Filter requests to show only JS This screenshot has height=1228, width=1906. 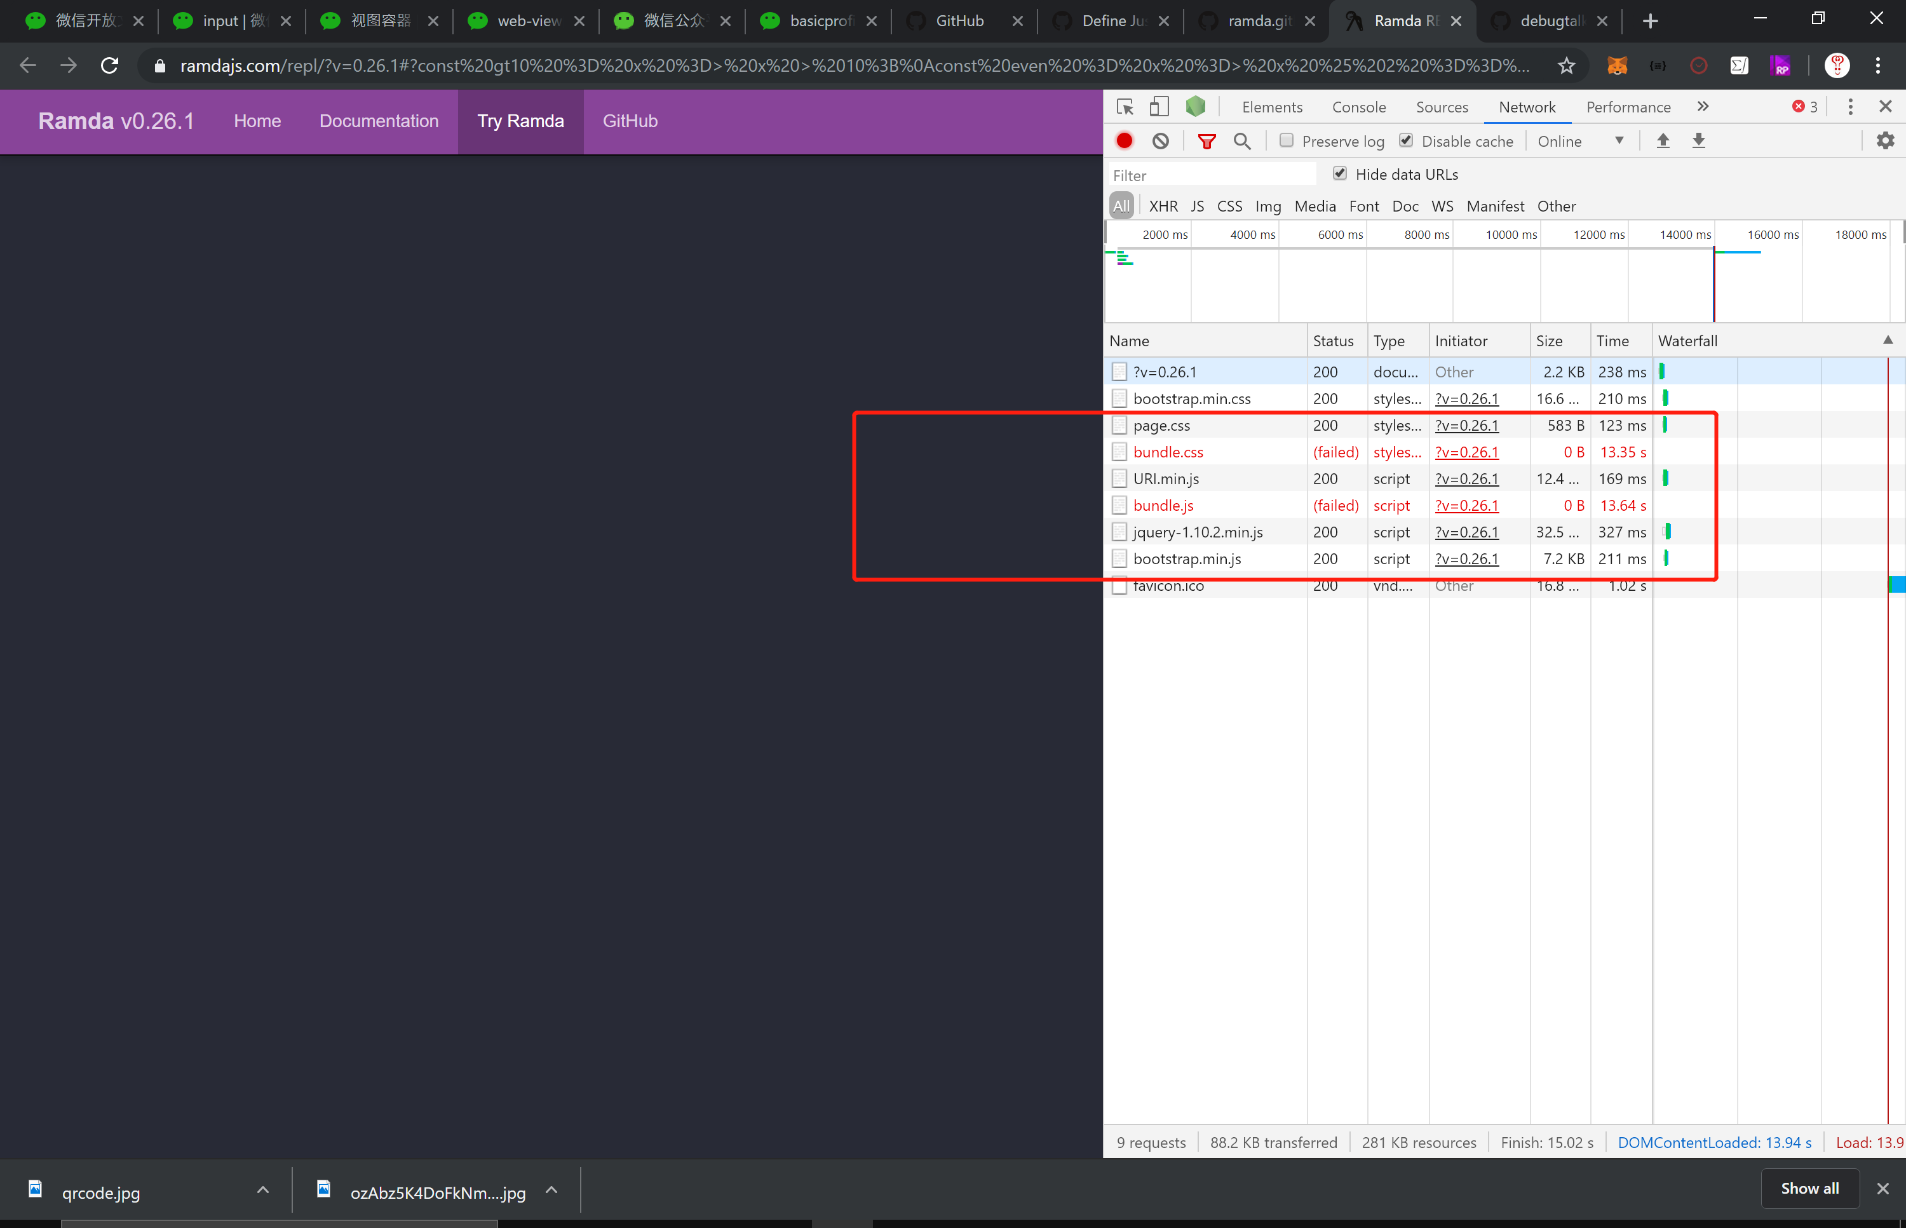point(1197,206)
